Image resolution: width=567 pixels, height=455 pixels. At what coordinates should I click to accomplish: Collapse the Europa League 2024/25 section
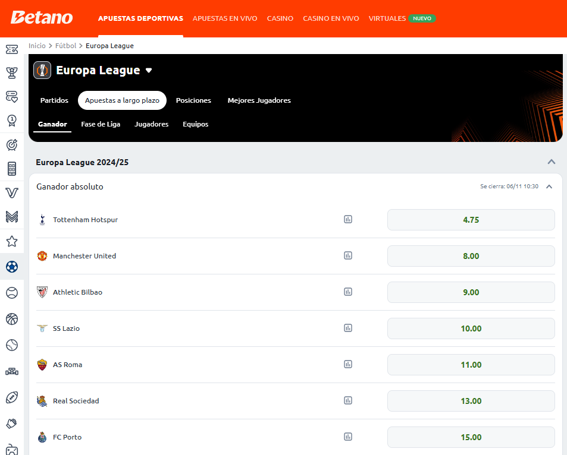click(x=551, y=162)
